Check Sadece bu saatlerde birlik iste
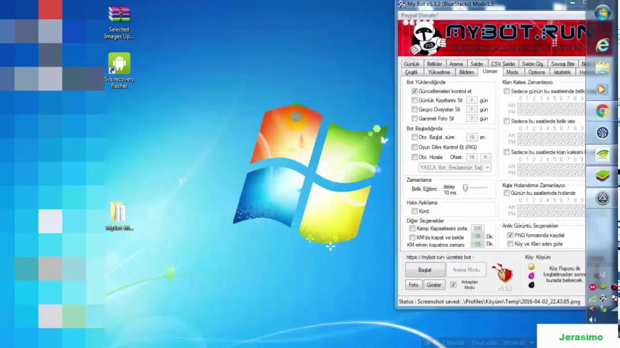This screenshot has width=620, height=348. 507,121
